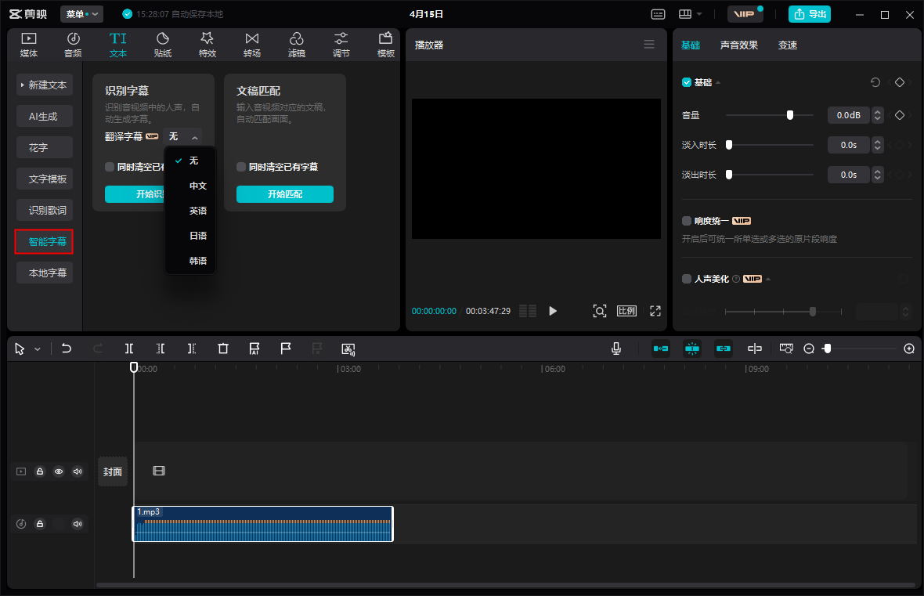Click the split clip tool icon
Image resolution: width=924 pixels, height=596 pixels.
coord(129,349)
